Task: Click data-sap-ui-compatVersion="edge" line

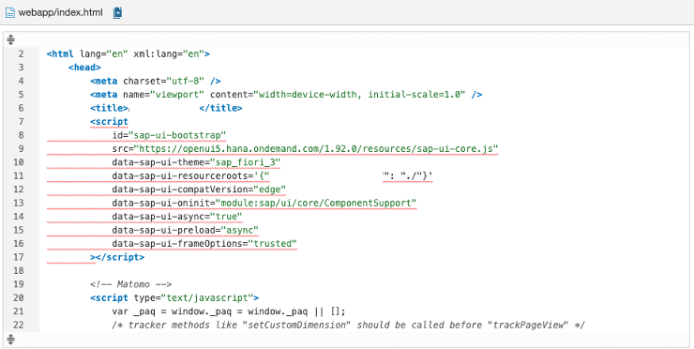Action: [x=199, y=190]
